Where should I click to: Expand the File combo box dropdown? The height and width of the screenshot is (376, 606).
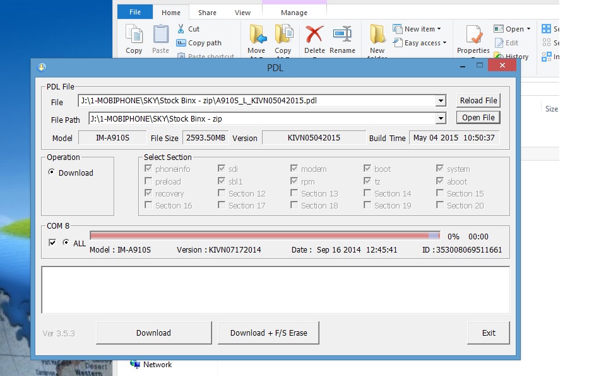coord(441,101)
